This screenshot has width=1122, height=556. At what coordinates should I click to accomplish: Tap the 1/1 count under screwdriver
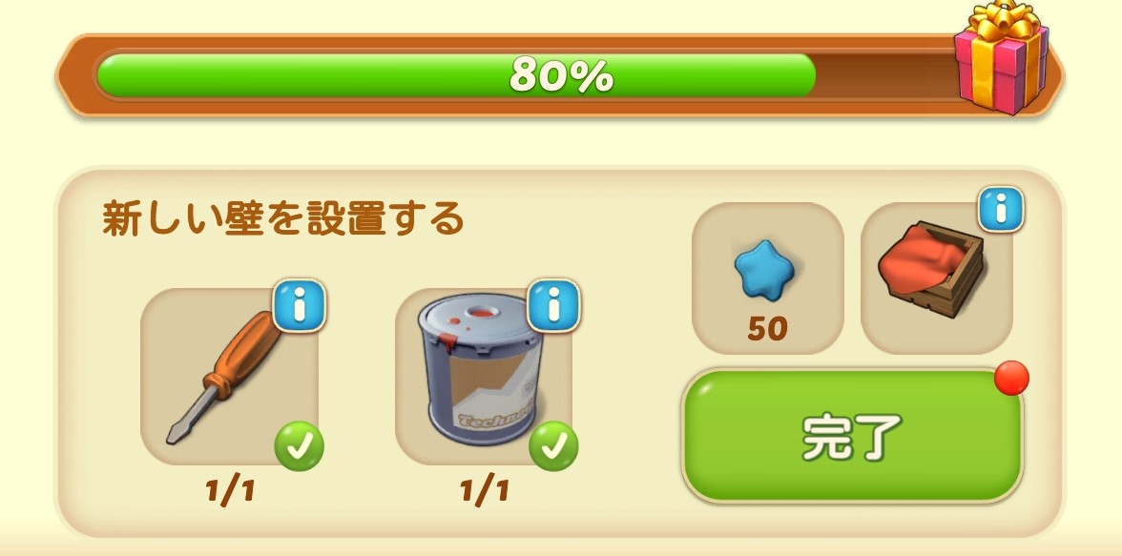[x=230, y=491]
